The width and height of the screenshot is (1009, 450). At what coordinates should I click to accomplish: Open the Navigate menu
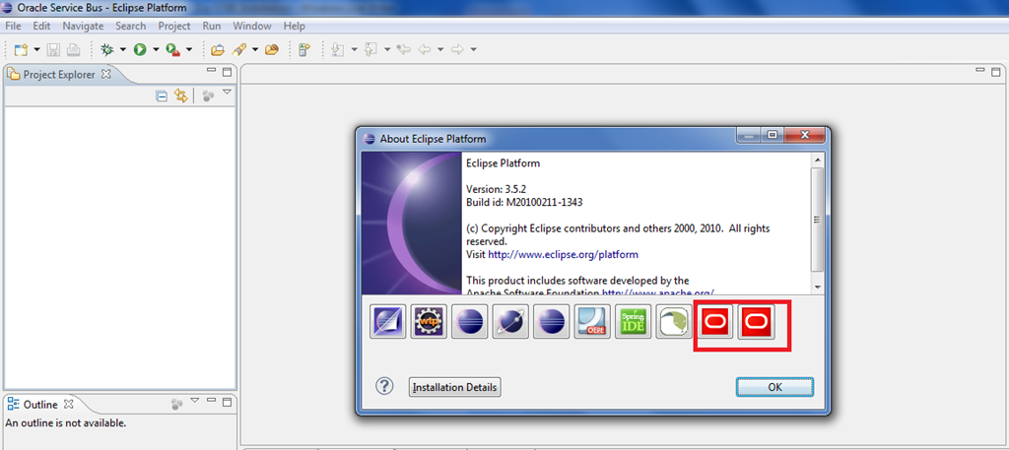tap(83, 26)
